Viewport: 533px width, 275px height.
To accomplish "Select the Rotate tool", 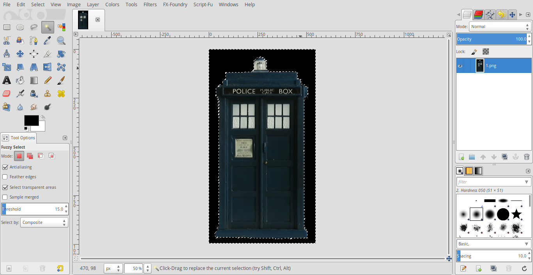I will (x=61, y=54).
